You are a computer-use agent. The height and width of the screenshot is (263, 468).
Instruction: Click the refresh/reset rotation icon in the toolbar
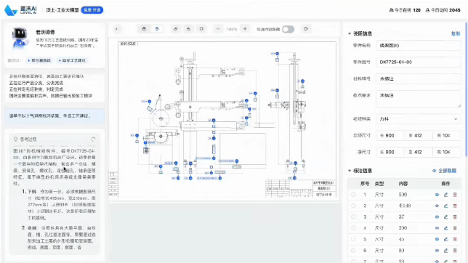tap(201, 29)
